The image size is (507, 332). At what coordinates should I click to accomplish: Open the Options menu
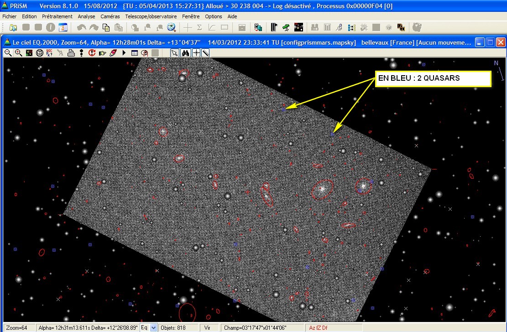(x=214, y=16)
